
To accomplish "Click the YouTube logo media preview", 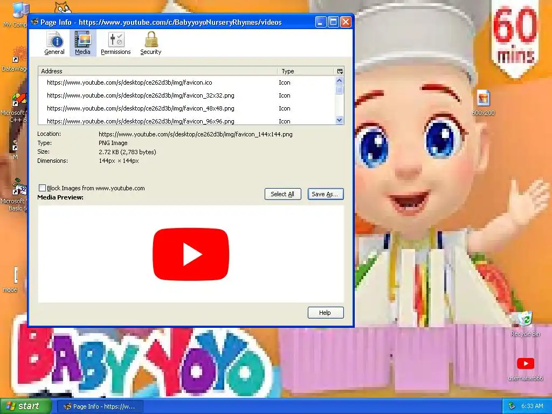I will pos(191,254).
